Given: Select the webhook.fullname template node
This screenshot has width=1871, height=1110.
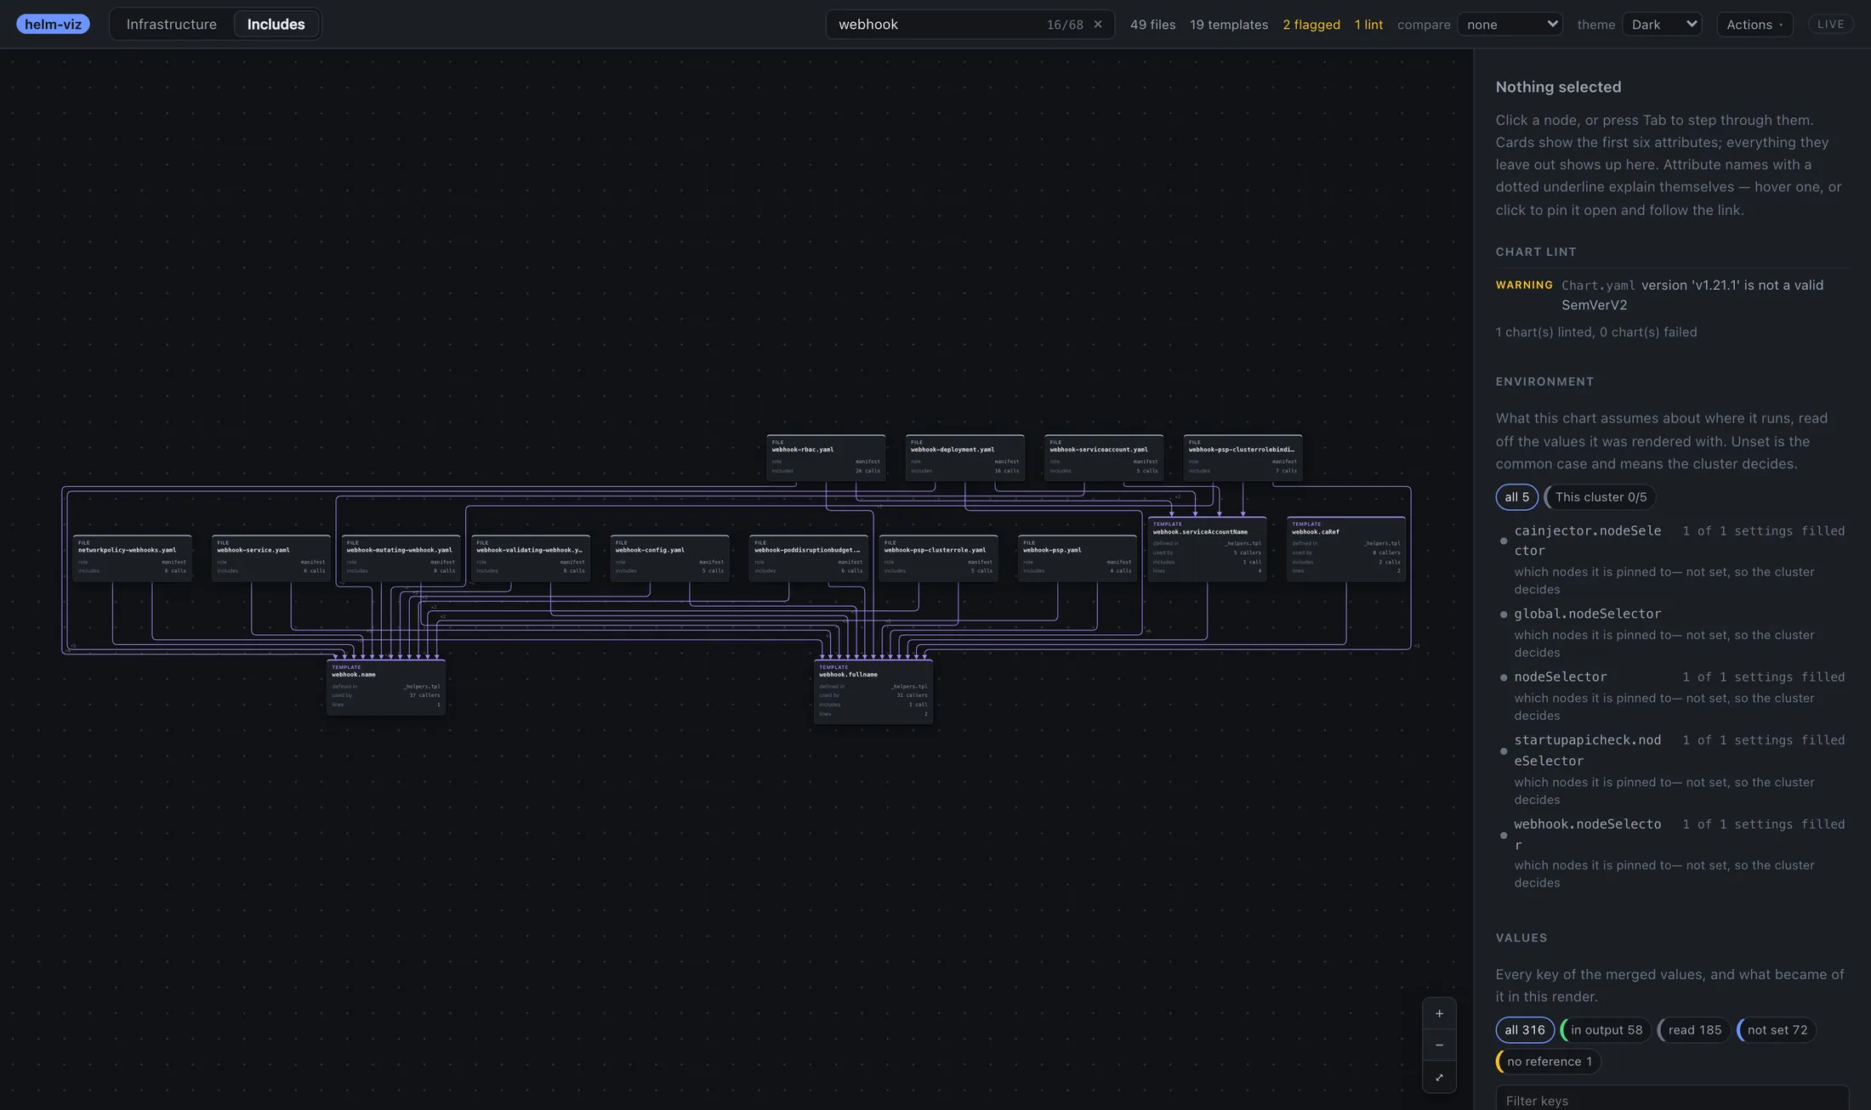Looking at the screenshot, I should pyautogui.click(x=873, y=692).
